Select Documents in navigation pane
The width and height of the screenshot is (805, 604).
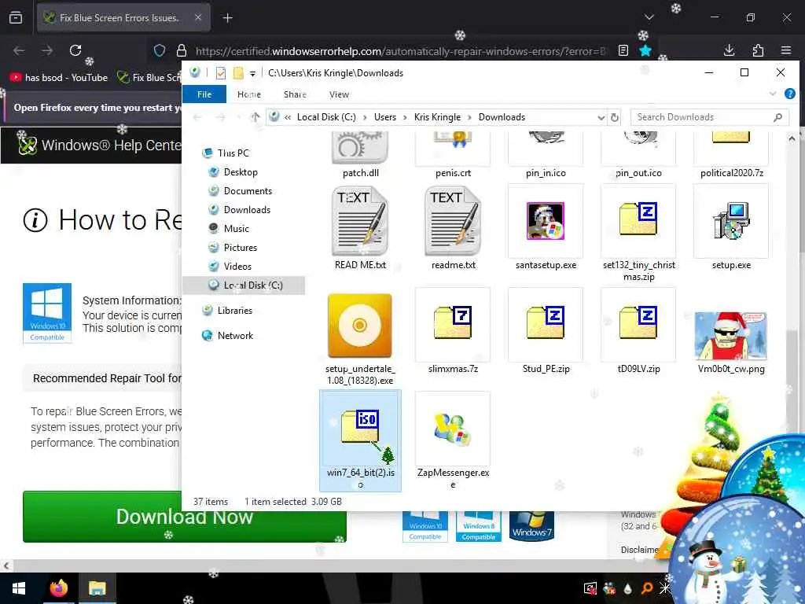241,191
